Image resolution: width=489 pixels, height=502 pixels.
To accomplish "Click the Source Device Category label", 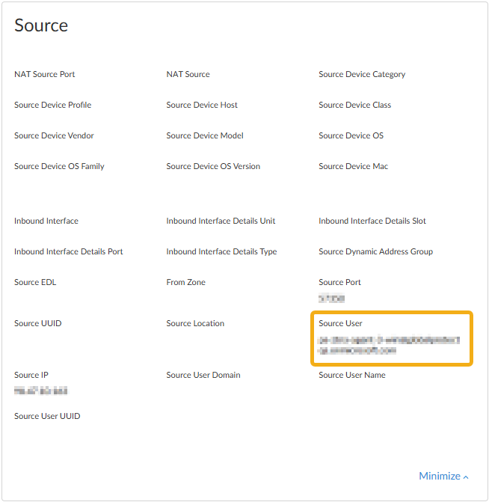I will 362,74.
